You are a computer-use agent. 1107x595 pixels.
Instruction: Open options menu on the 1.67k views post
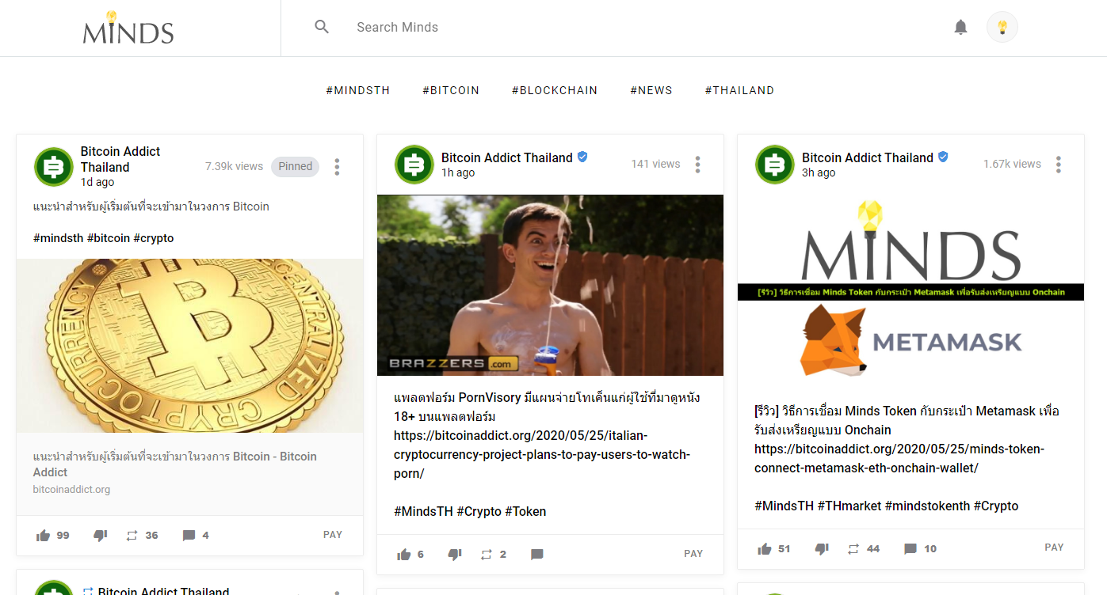pos(1058,165)
